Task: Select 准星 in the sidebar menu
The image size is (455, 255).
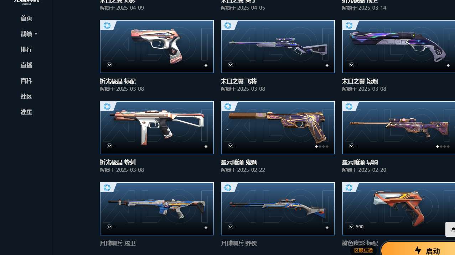Action: [x=26, y=112]
